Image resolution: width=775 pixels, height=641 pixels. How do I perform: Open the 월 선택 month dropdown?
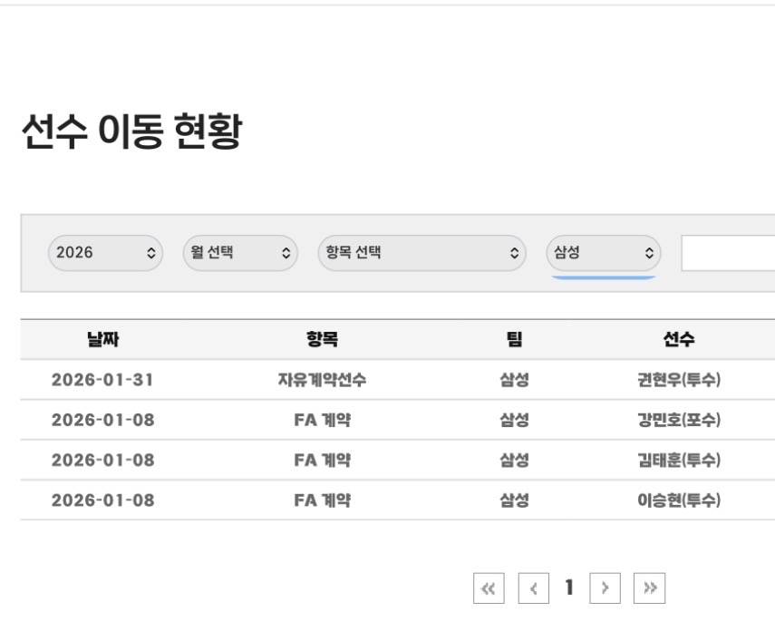pyautogui.click(x=240, y=253)
